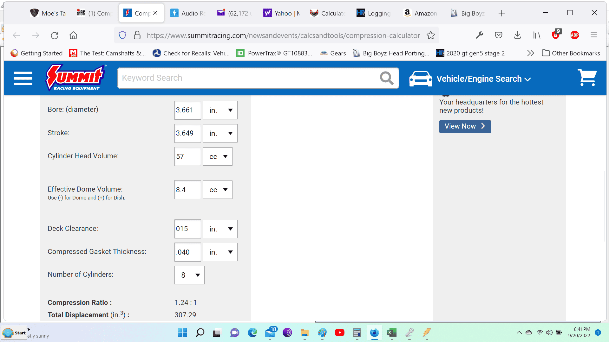Open the Firefox library icon

[537, 35]
